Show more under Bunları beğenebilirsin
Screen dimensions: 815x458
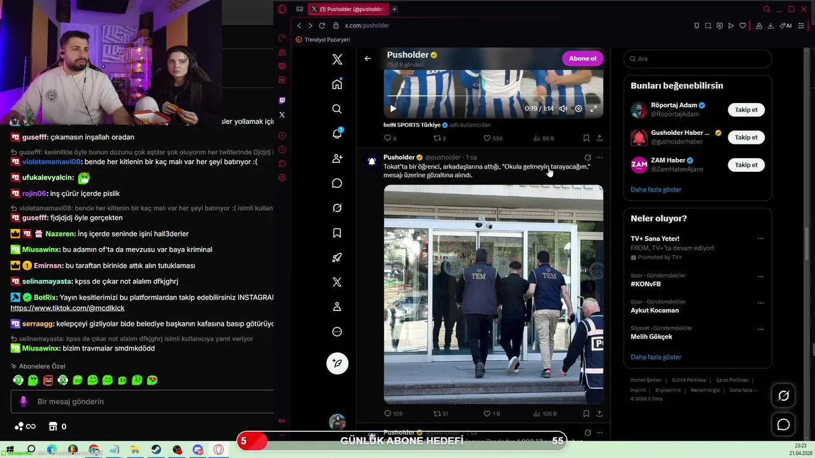(x=656, y=190)
